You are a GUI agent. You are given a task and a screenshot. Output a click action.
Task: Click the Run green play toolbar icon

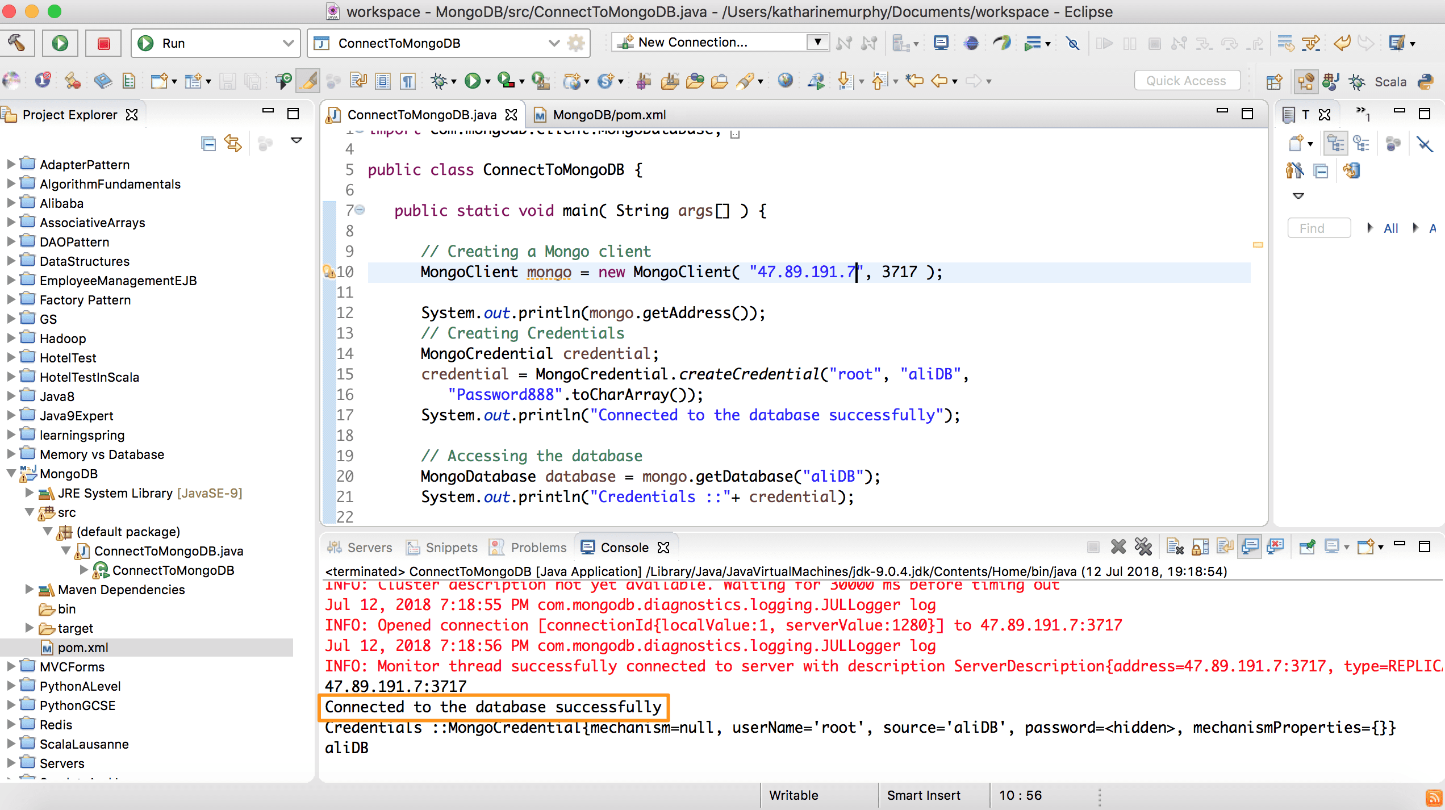[473, 81]
